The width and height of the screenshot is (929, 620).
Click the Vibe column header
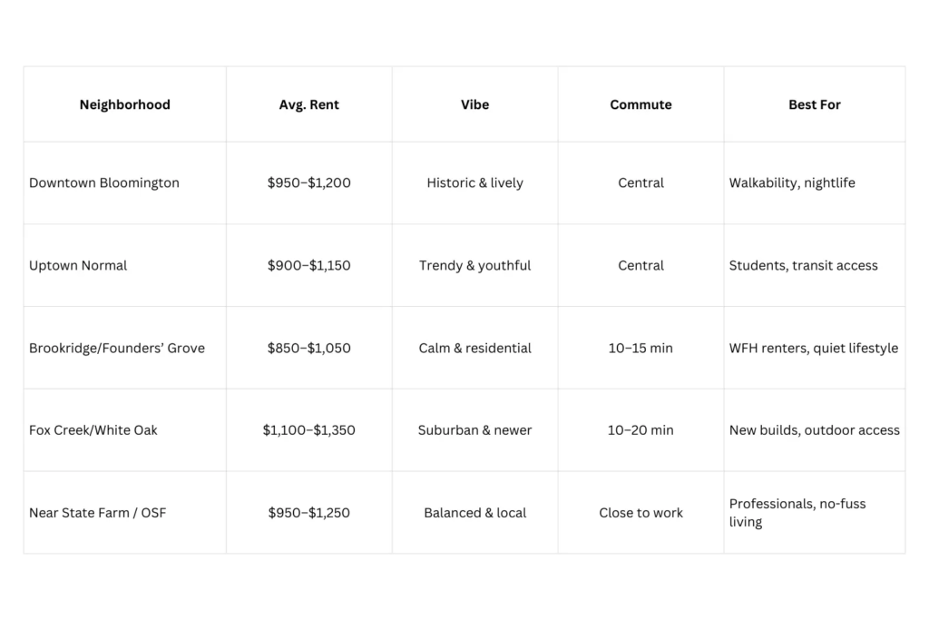pyautogui.click(x=474, y=104)
